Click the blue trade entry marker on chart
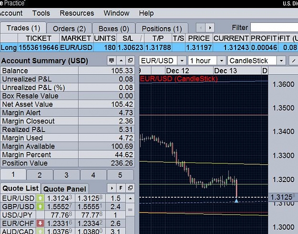The height and width of the screenshot is (234, 298). click(x=236, y=201)
